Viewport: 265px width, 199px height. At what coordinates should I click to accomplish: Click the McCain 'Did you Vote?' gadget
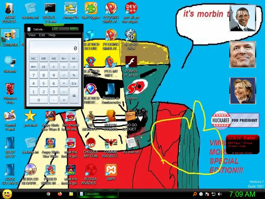point(243,54)
